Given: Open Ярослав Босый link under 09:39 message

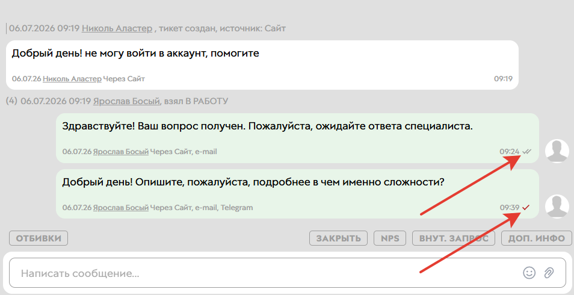Looking at the screenshot, I should [121, 208].
